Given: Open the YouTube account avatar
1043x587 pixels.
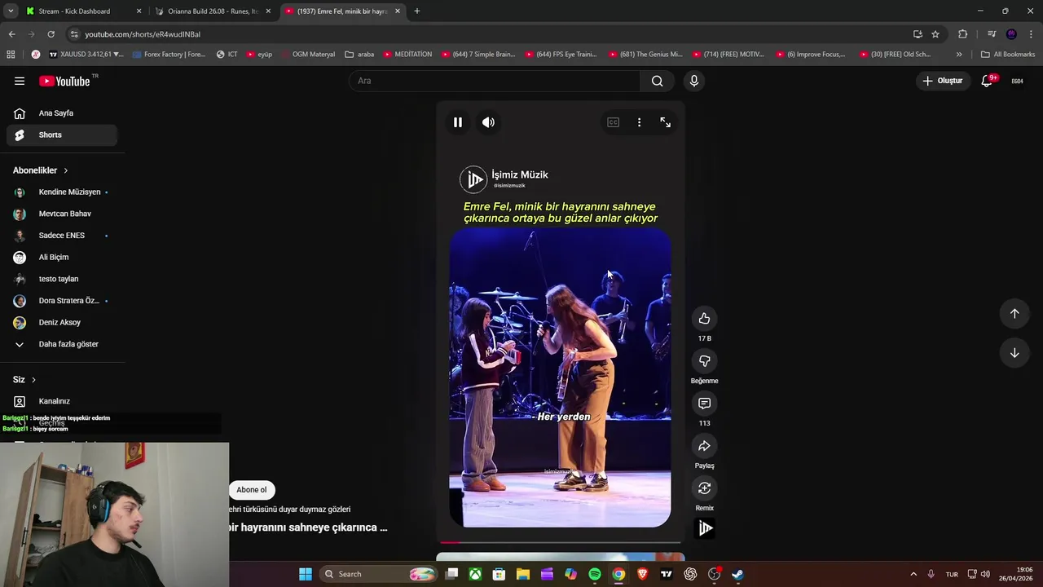Looking at the screenshot, I should 1017,81.
